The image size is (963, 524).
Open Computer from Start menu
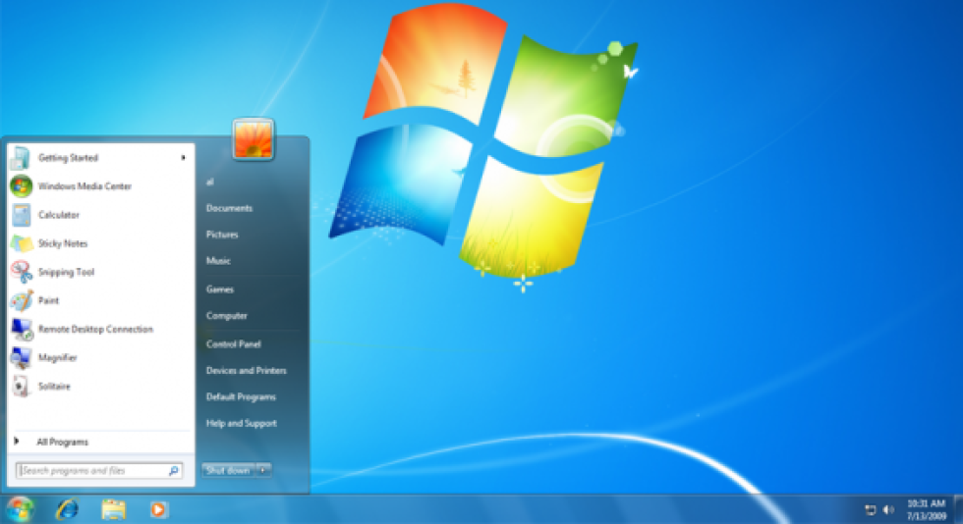coord(227,315)
